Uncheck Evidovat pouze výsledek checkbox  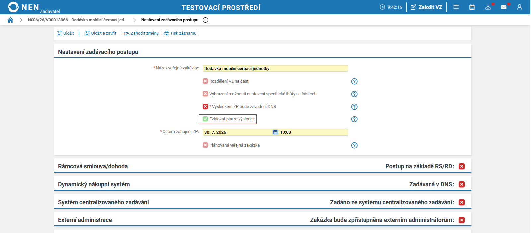[x=205, y=119]
